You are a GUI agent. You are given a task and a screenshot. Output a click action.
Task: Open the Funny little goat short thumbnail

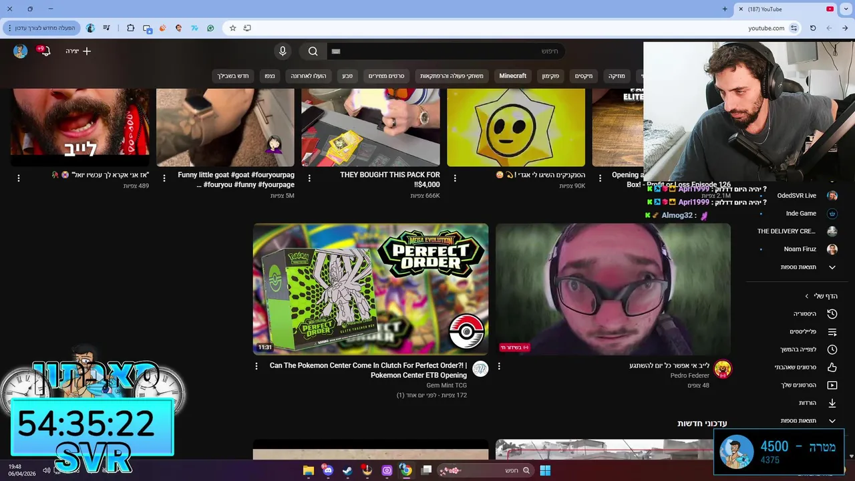(225, 127)
